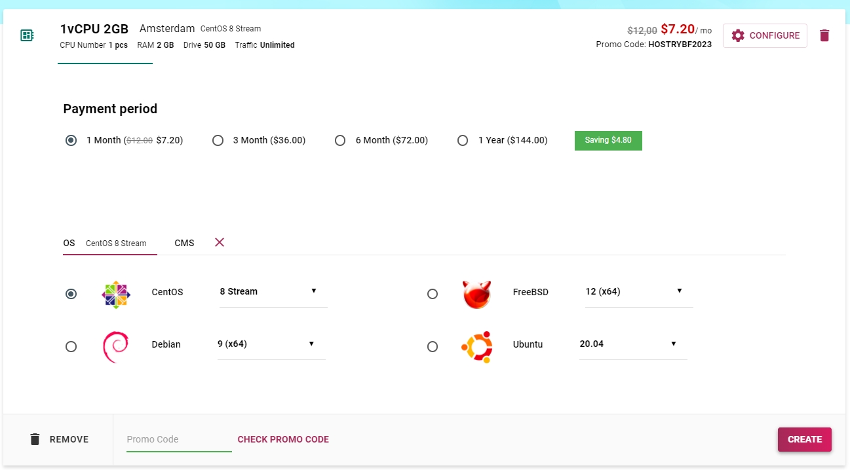This screenshot has height=470, width=850.
Task: Click the FreeBSD devil logo
Action: (476, 294)
